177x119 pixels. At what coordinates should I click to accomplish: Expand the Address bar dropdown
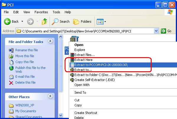click(156, 31)
